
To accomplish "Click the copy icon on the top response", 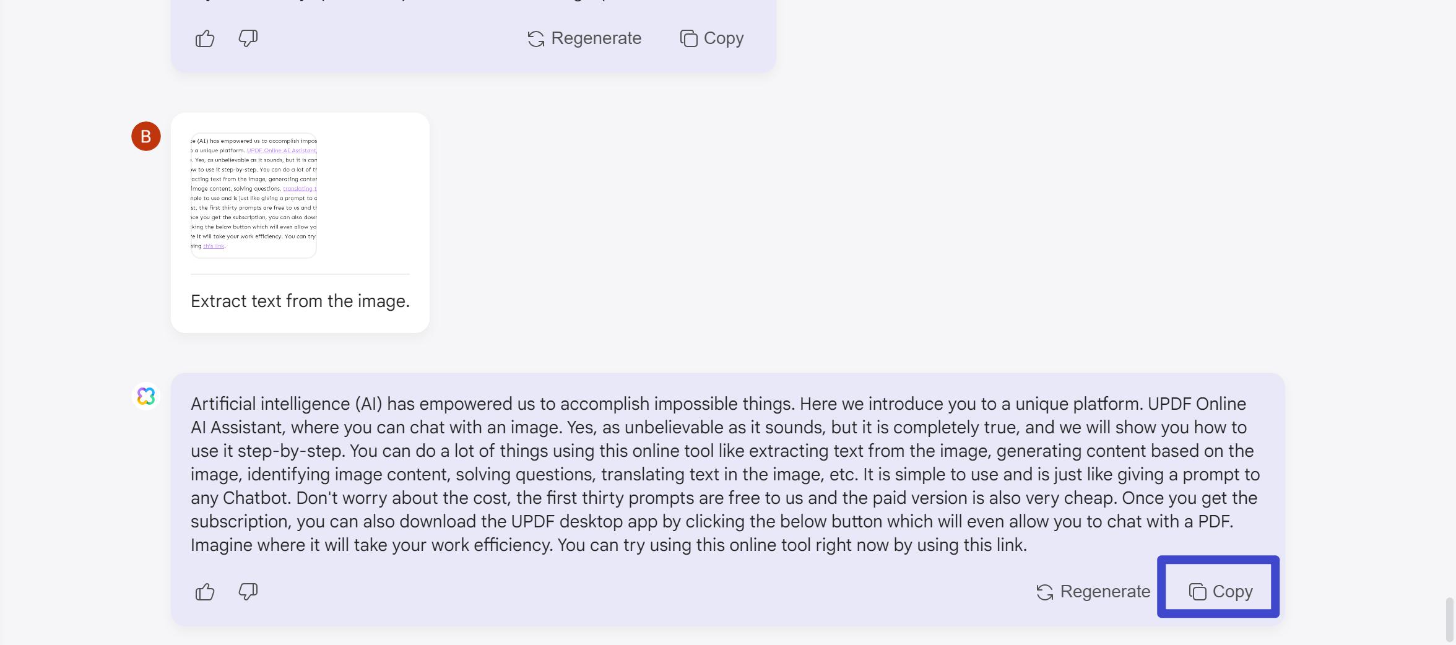I will tap(688, 38).
